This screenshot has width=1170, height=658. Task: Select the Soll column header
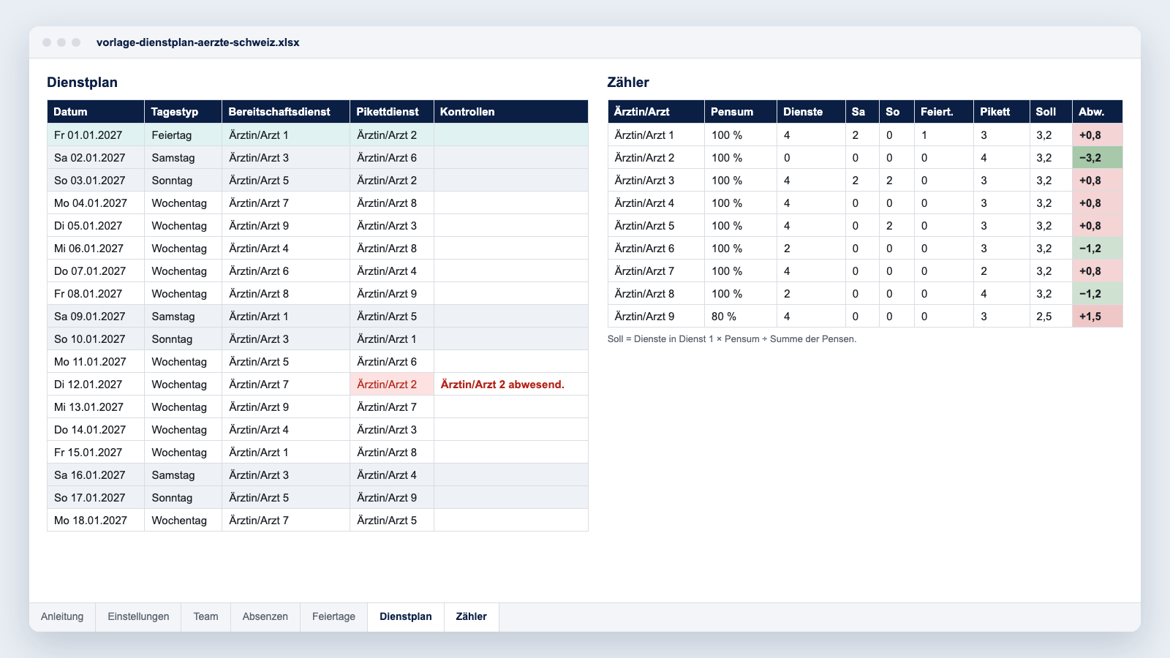(1051, 112)
